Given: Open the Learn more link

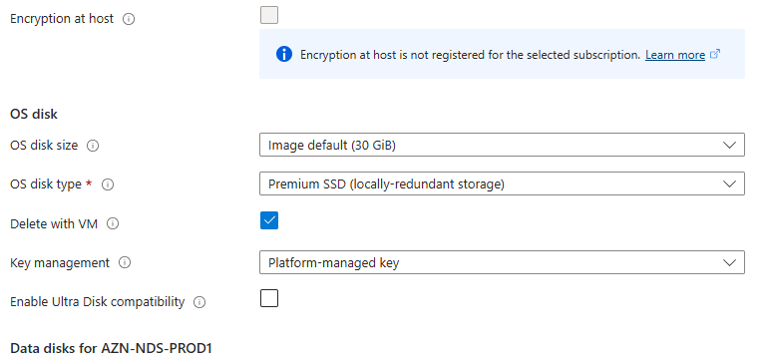Looking at the screenshot, I should point(675,55).
